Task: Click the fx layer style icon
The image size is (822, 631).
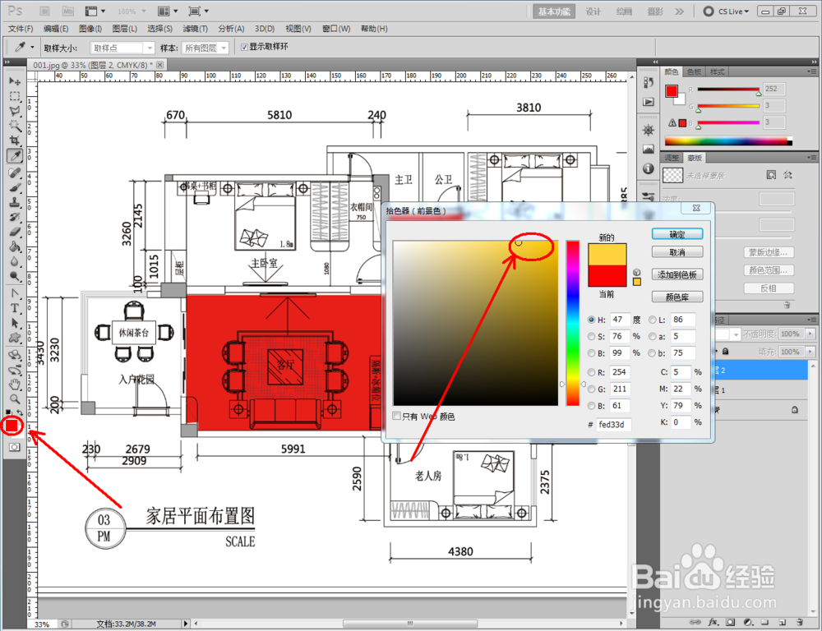Action: tap(713, 622)
